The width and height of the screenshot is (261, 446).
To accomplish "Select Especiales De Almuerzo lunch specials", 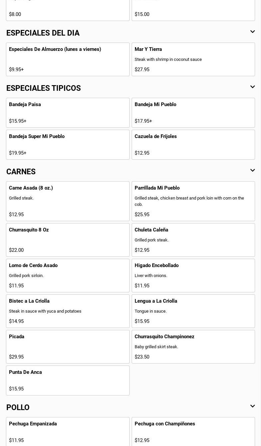I will pyautogui.click(x=67, y=59).
